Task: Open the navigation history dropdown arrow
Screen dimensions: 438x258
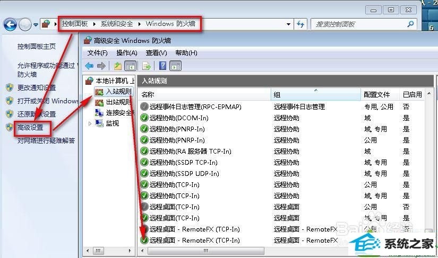Action: (x=36, y=24)
